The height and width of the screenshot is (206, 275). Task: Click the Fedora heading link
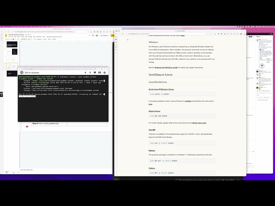(152, 168)
